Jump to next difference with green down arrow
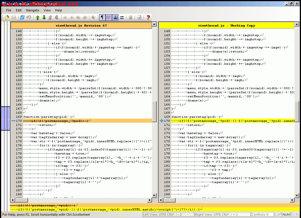Screen dimensions: 301x218 (x=44, y=17)
